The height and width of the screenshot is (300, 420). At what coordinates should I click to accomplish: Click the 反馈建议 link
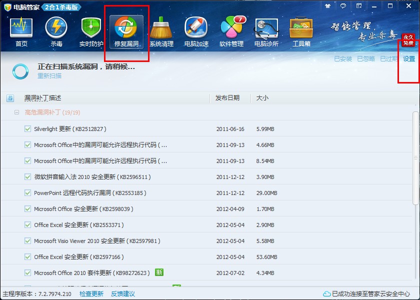tap(123, 294)
